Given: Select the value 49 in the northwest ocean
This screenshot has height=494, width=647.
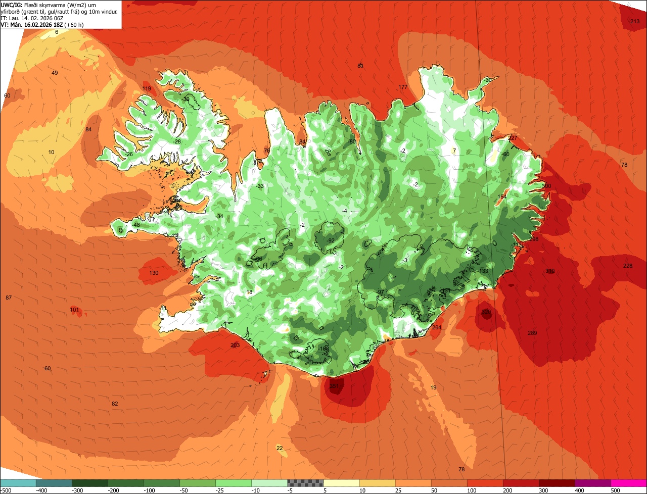Looking at the screenshot, I should pyautogui.click(x=55, y=73).
